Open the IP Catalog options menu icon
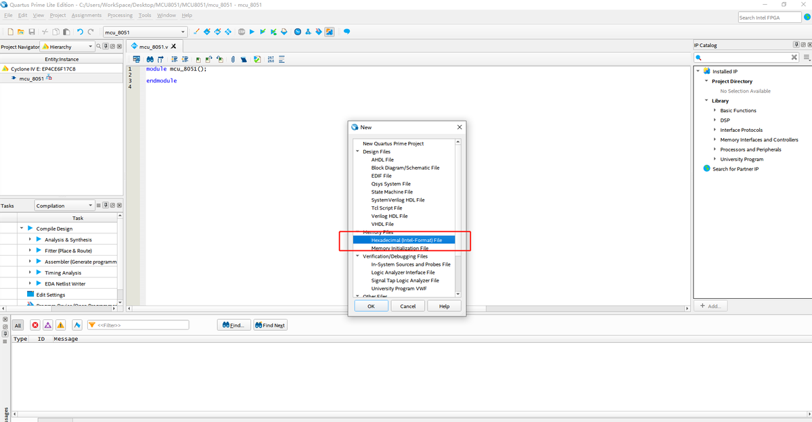Image resolution: width=812 pixels, height=422 pixels. coord(807,57)
